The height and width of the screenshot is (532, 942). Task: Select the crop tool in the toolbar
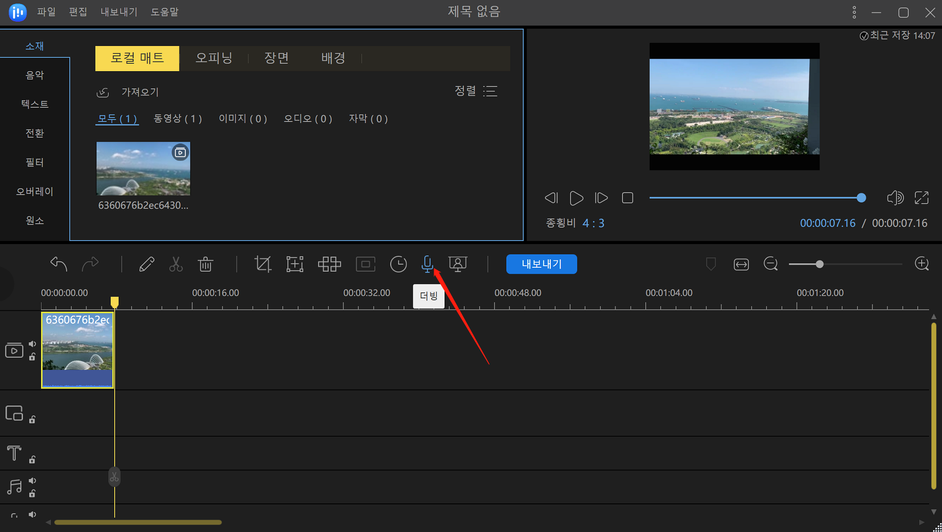click(x=262, y=264)
